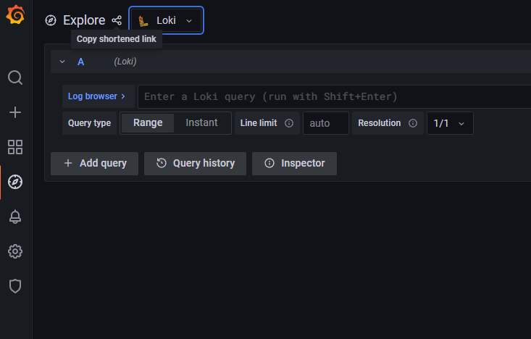Click the Add query button
The width and height of the screenshot is (531, 339).
point(94,164)
